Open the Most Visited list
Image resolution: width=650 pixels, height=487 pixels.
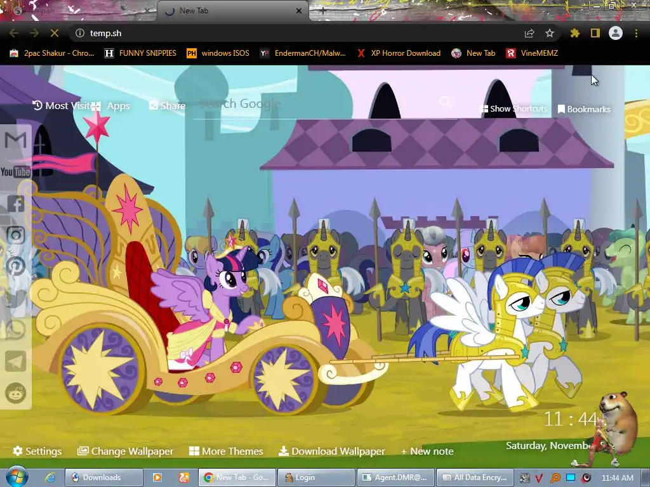pyautogui.click(x=61, y=106)
